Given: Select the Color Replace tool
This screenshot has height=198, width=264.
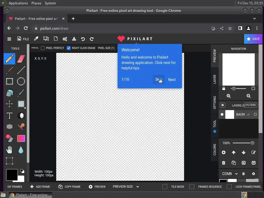Looking at the screenshot, I should click(x=10, y=138).
